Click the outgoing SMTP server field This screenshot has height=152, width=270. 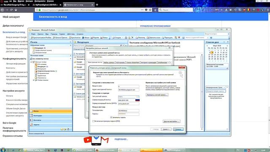pos(128,104)
